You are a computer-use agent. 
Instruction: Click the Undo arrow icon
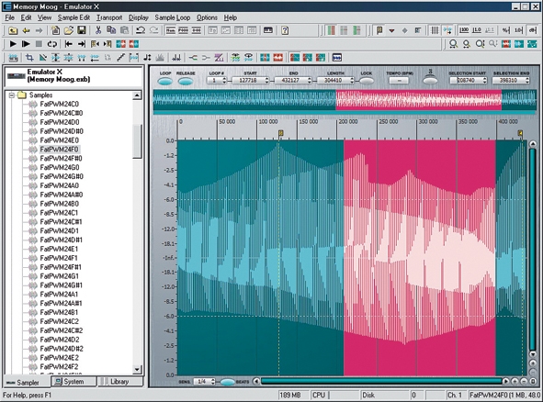coord(141,30)
